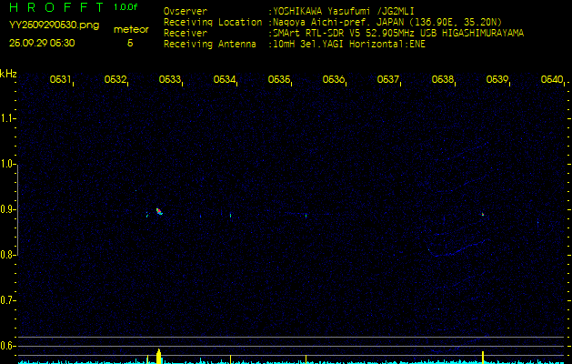Select the SMArt RTL-SDR V5 receiver description
572x364 pixels.
pos(398,34)
